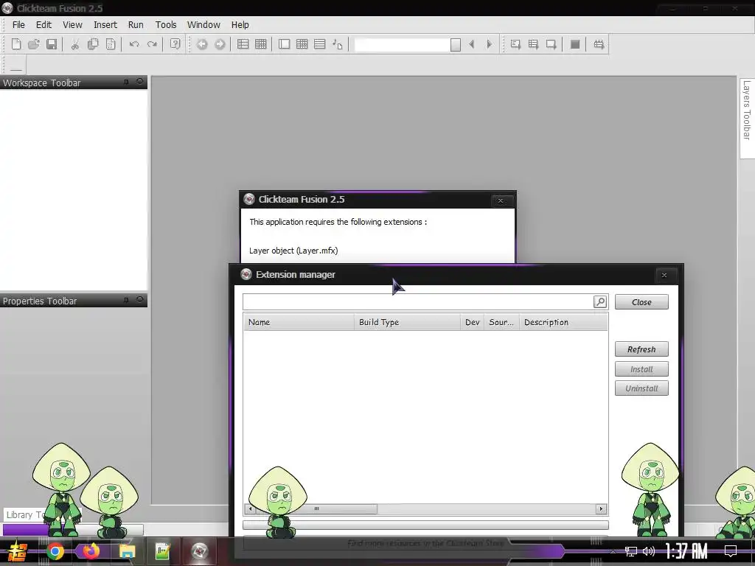Open the Help menu
The image size is (755, 566).
[x=240, y=24]
